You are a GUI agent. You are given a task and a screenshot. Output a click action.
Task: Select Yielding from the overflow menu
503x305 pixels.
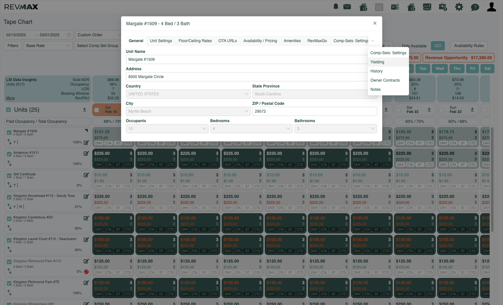click(388, 62)
